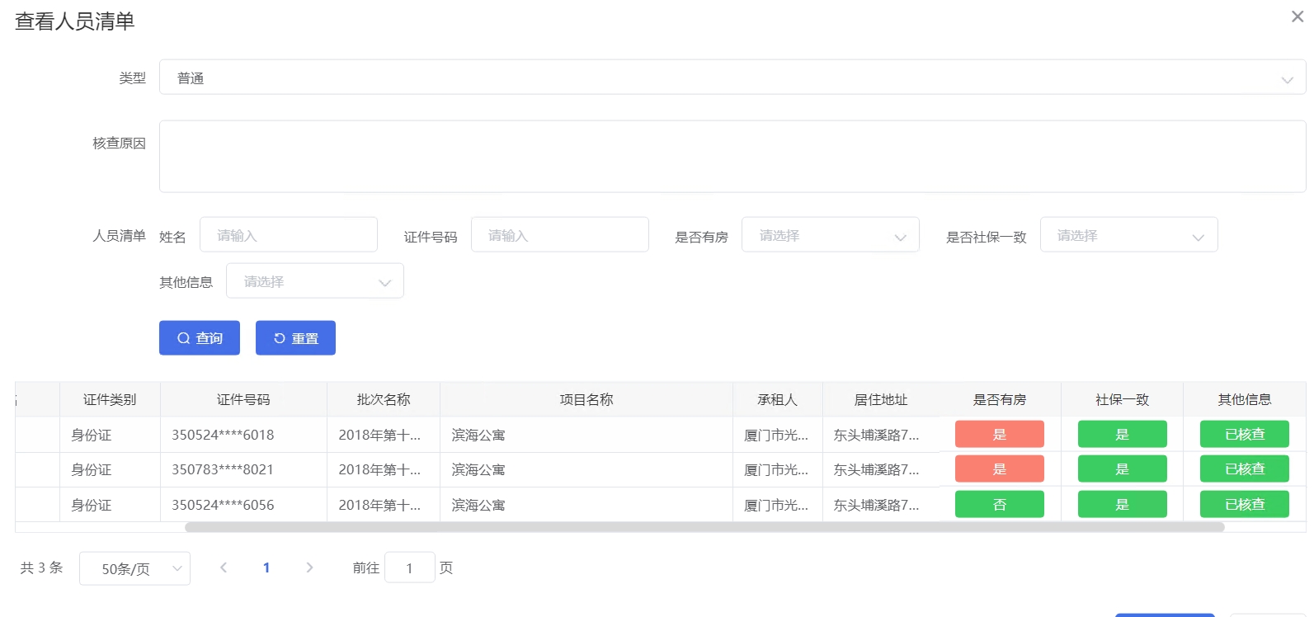Viewport: 1314px width, 617px height.
Task: Click red 是 有房 tag for 350783****8021
Action: click(x=1000, y=469)
